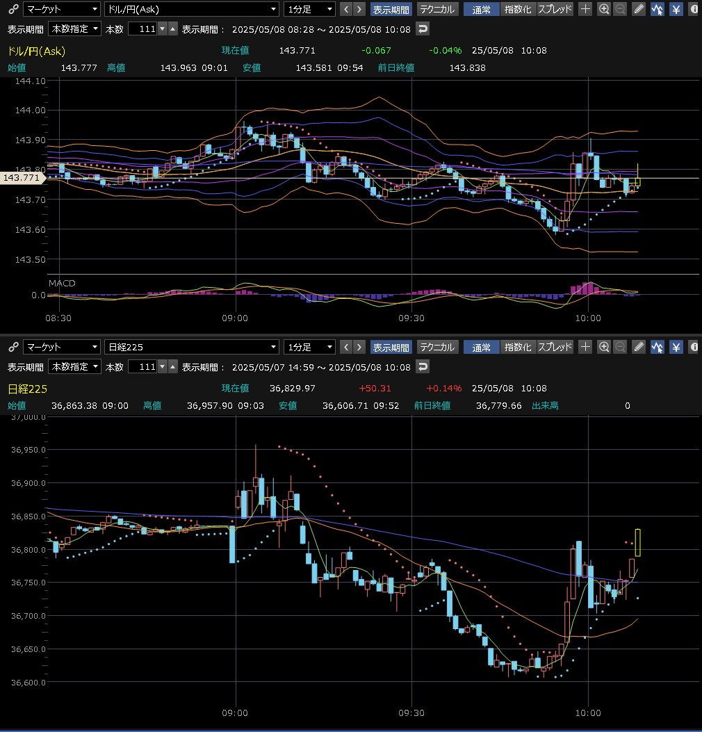Click the ドル/円 change percentage -0.04%
Viewport: 702px width, 732px height.
tap(446, 51)
